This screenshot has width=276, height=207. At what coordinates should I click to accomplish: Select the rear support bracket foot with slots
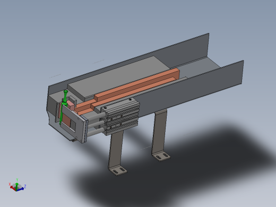[161, 157]
